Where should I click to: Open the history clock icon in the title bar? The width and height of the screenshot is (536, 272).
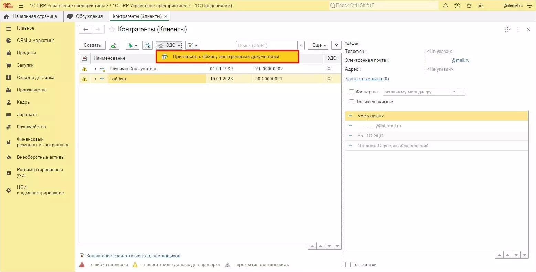[457, 5]
